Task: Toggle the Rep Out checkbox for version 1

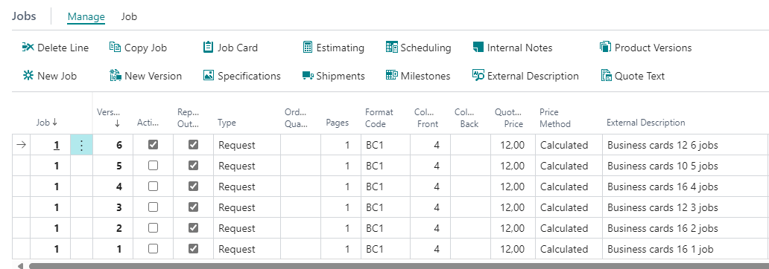Action: (x=194, y=249)
